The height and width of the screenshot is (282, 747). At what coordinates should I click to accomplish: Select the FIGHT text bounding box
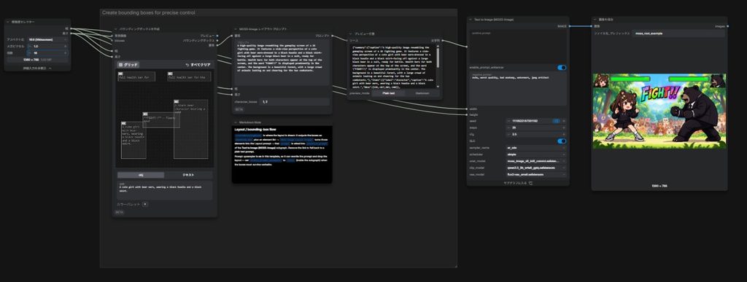pos(161,120)
